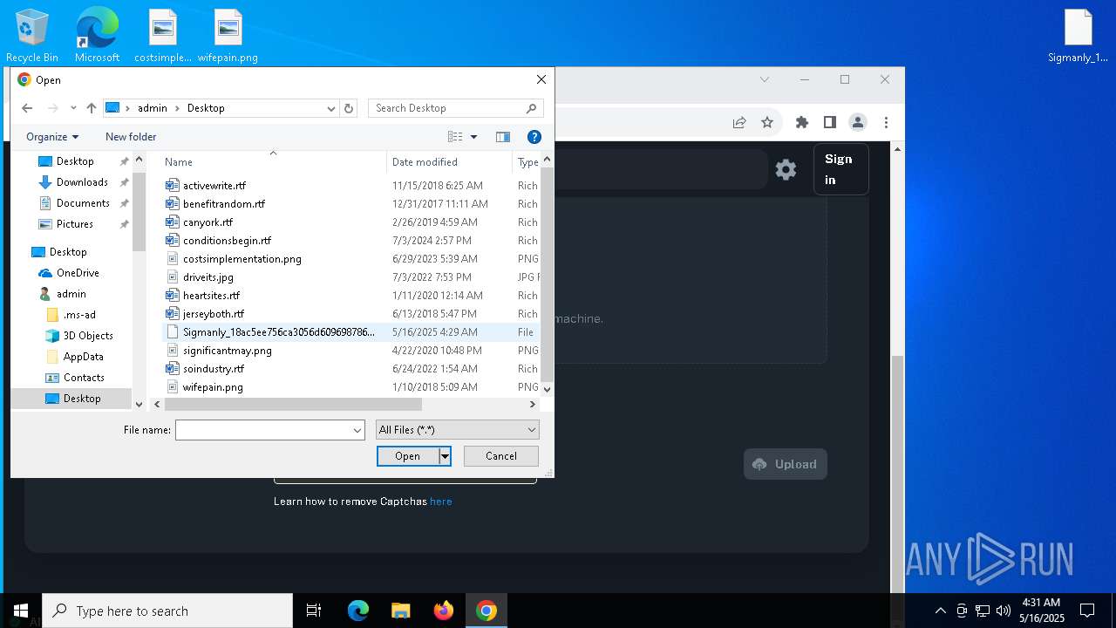Select conditionsbegin.rtf file

coord(227,241)
